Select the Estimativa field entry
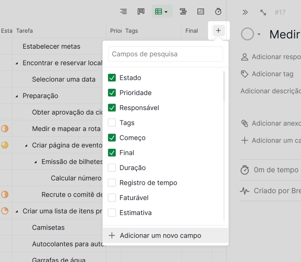Image resolution: width=301 pixels, height=262 pixels. [x=135, y=213]
